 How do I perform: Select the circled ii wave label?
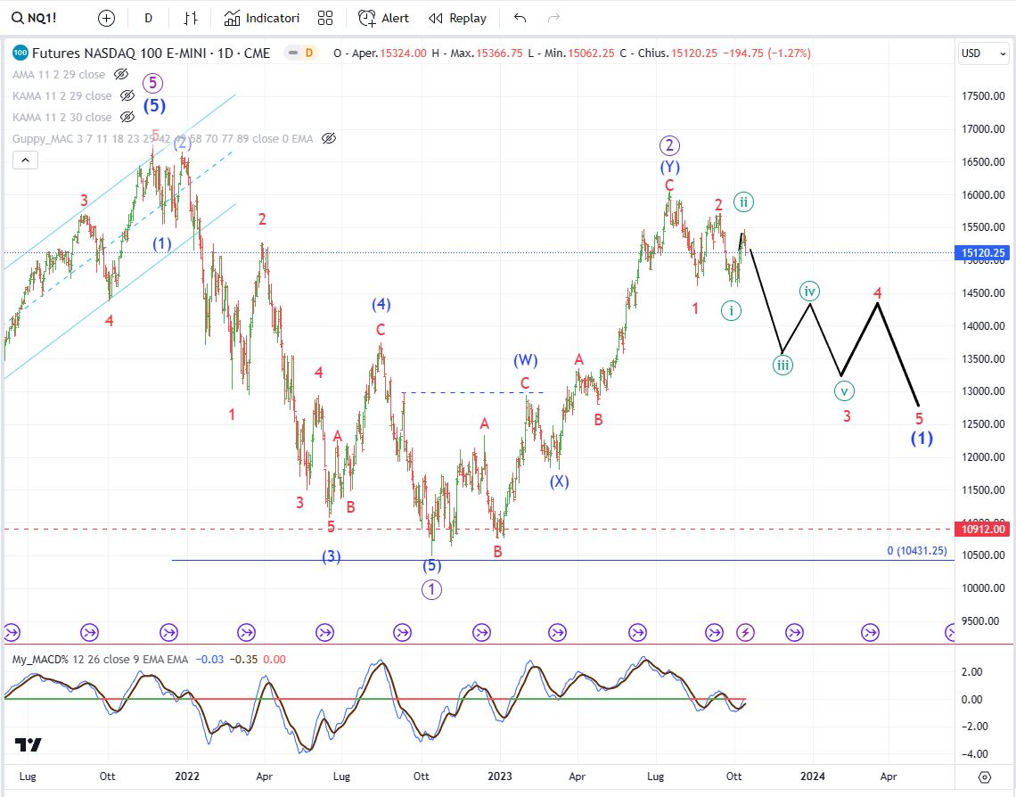click(x=743, y=202)
